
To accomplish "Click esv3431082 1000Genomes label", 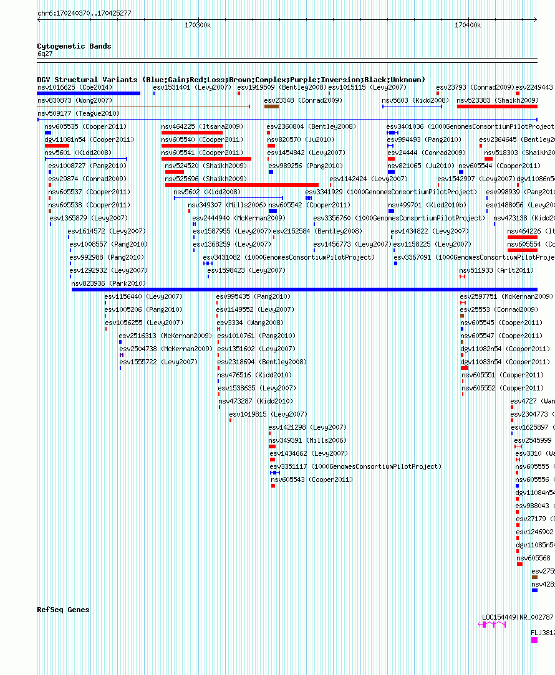I will click(289, 257).
